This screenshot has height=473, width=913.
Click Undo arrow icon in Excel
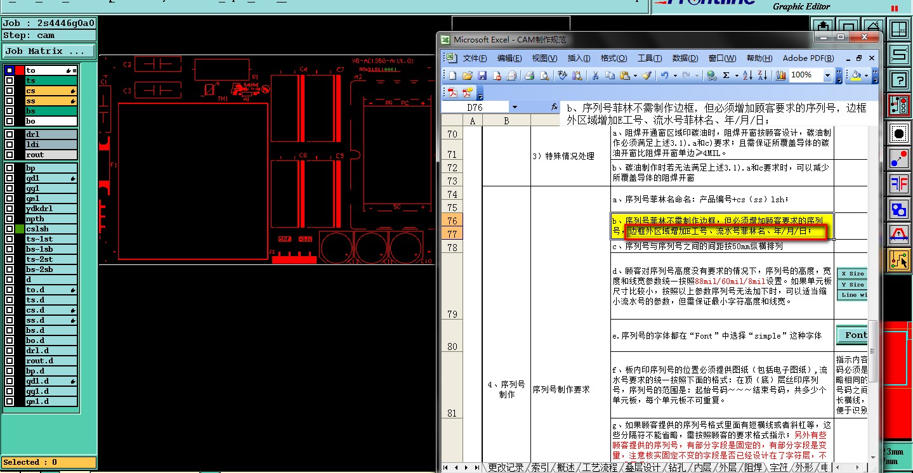[664, 75]
